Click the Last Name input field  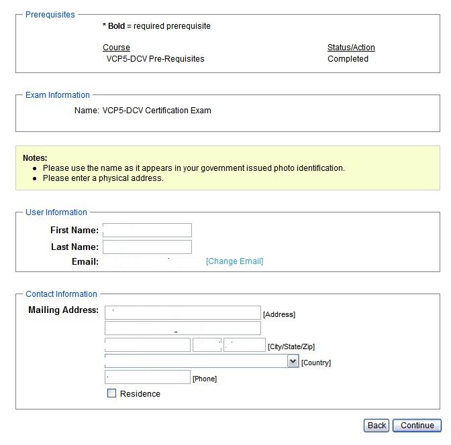tap(147, 247)
